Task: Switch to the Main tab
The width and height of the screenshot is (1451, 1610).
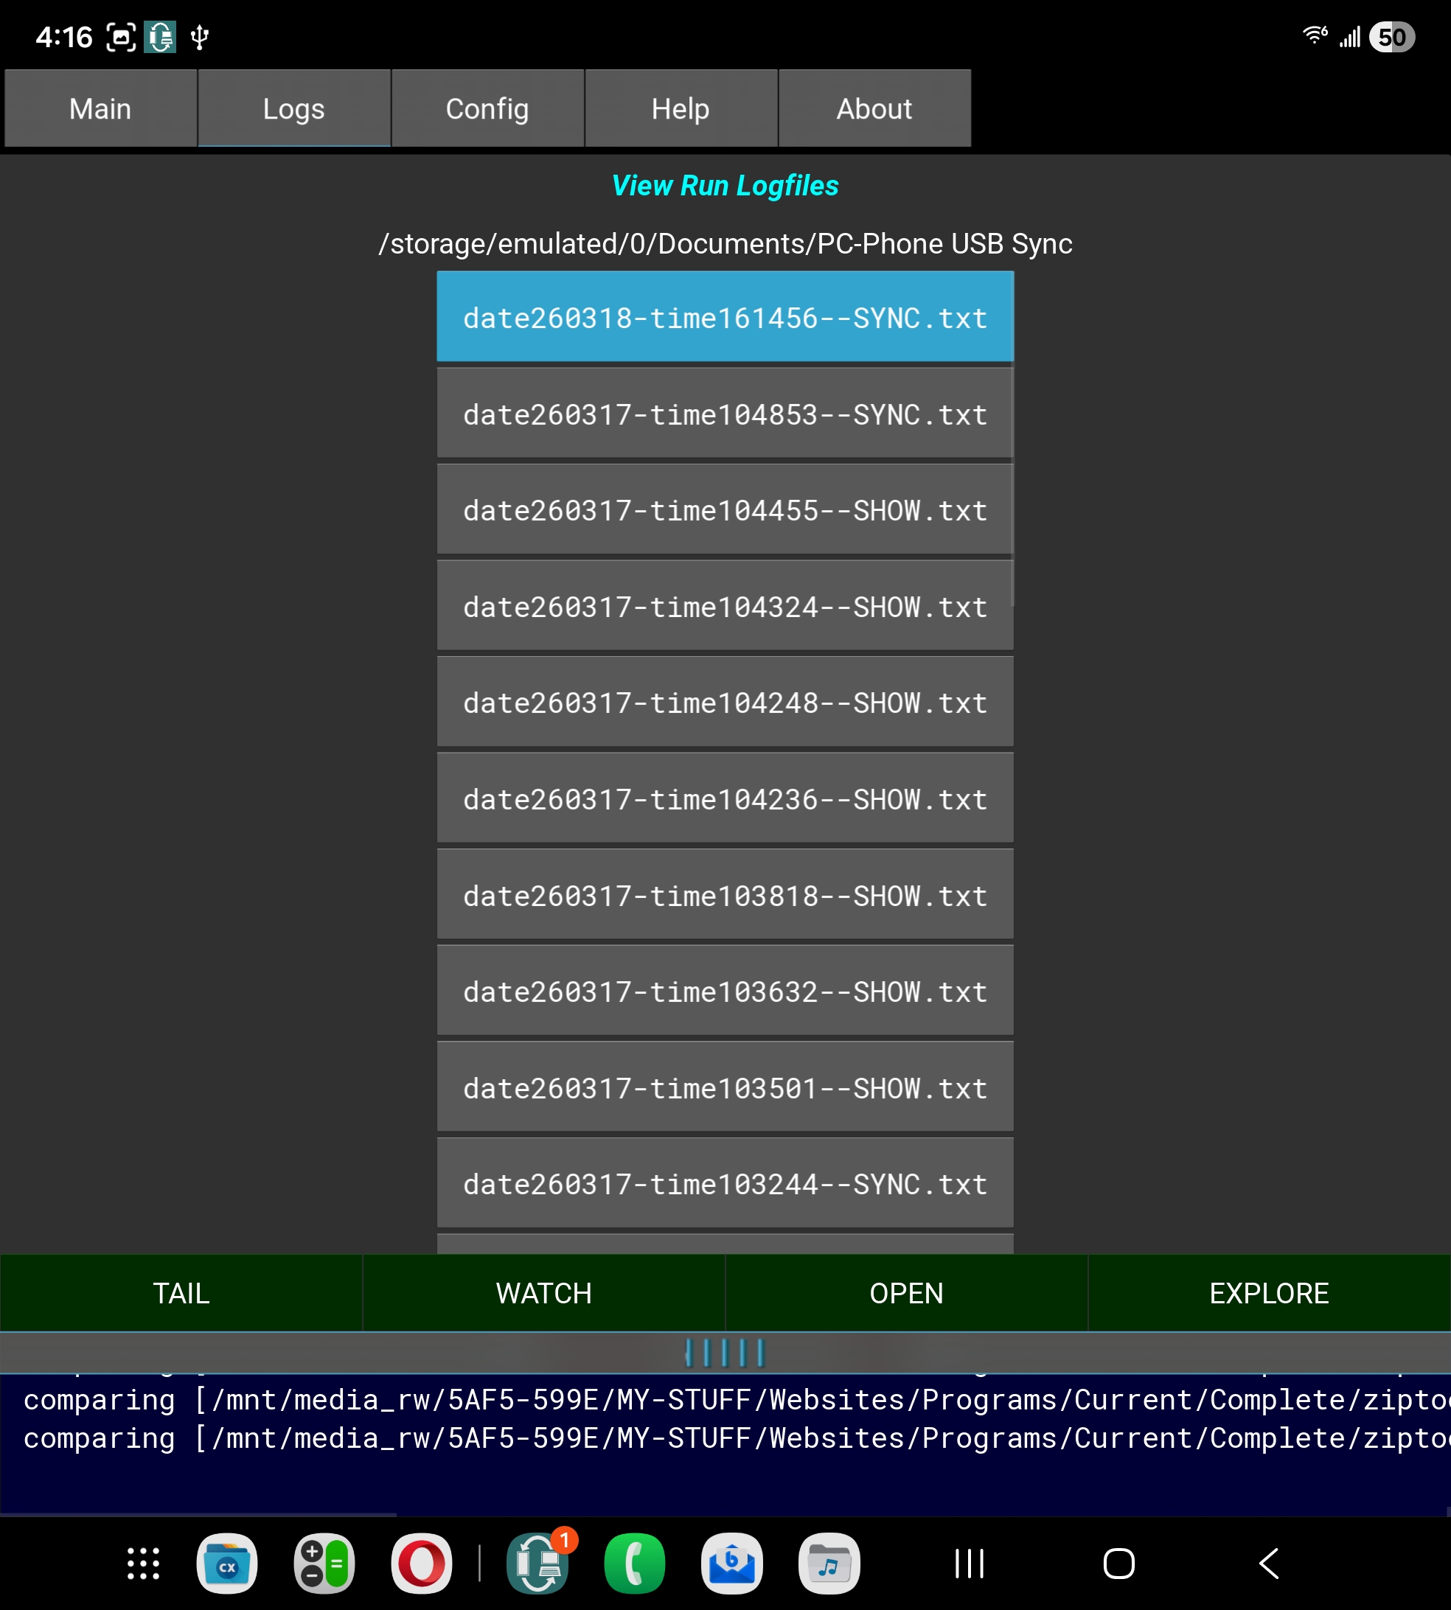Action: tap(100, 108)
